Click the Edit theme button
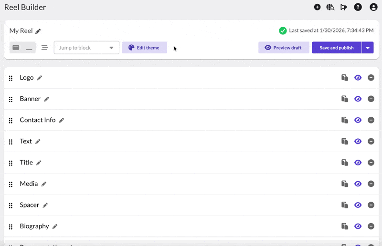Viewport: 382px width, 246px height. (x=145, y=48)
